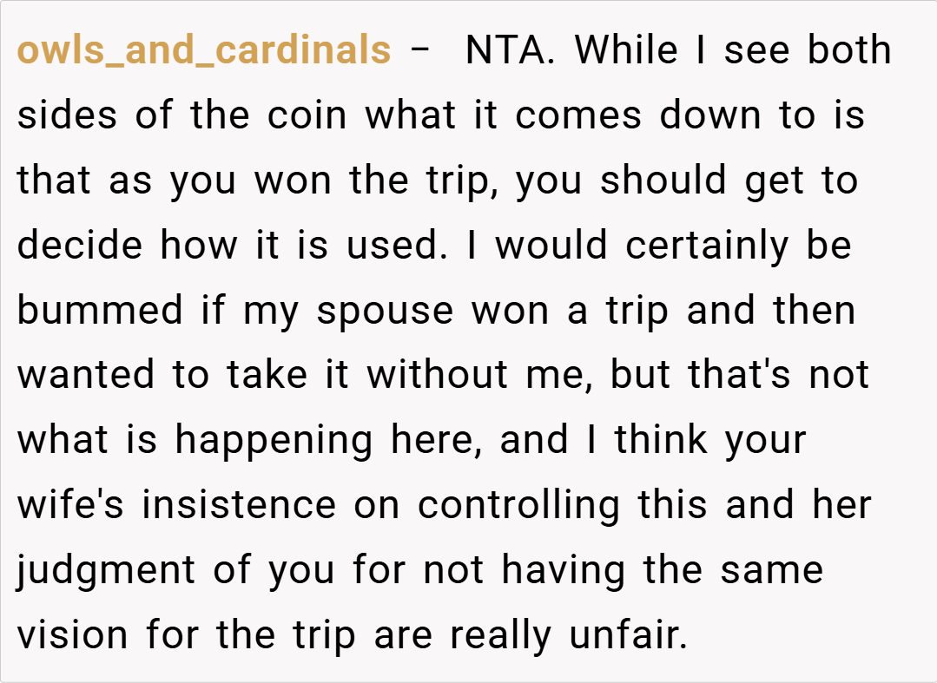Click the word "certainly" in the comment
Viewport: 937px width, 683px height.
(x=705, y=246)
